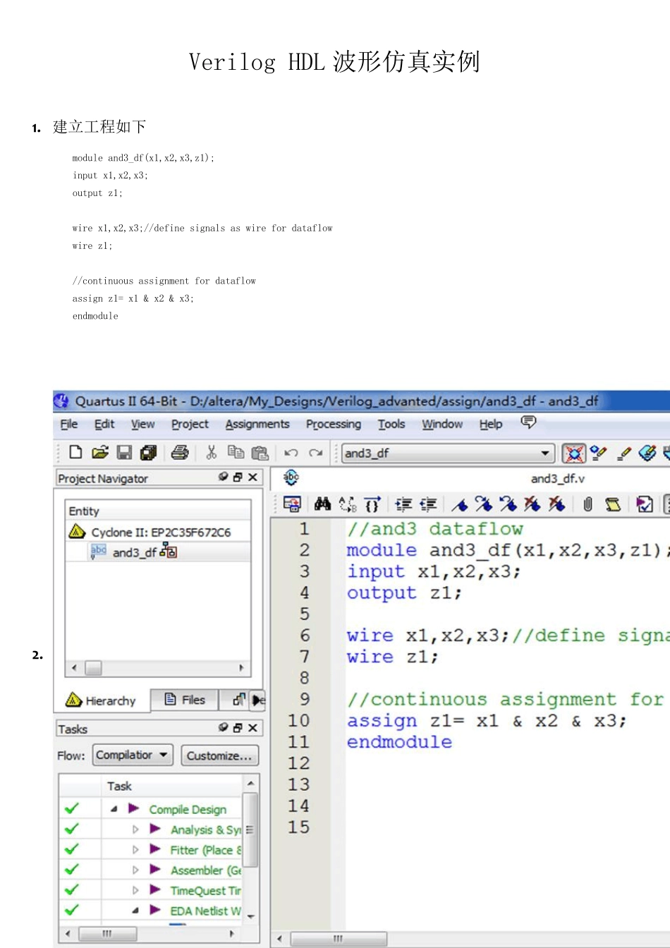
Task: Close the Project Navigator panel
Action: [252, 477]
